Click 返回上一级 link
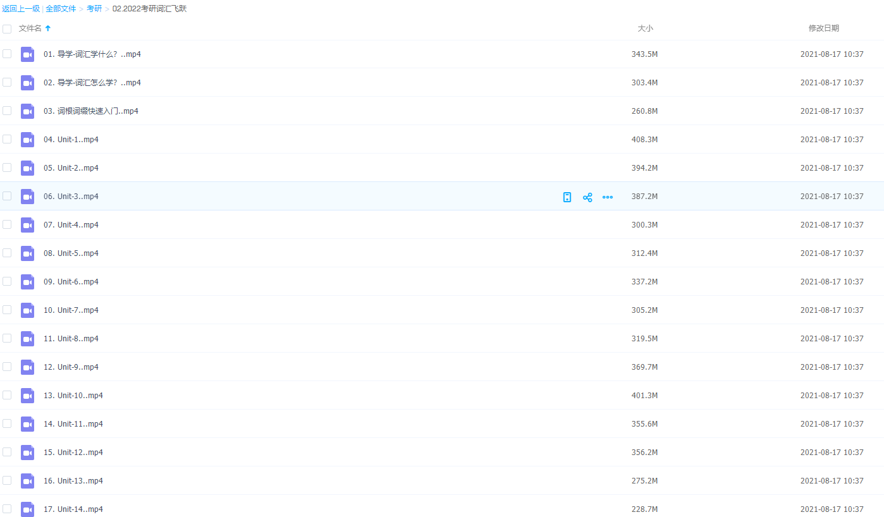The width and height of the screenshot is (884, 517). pos(21,9)
